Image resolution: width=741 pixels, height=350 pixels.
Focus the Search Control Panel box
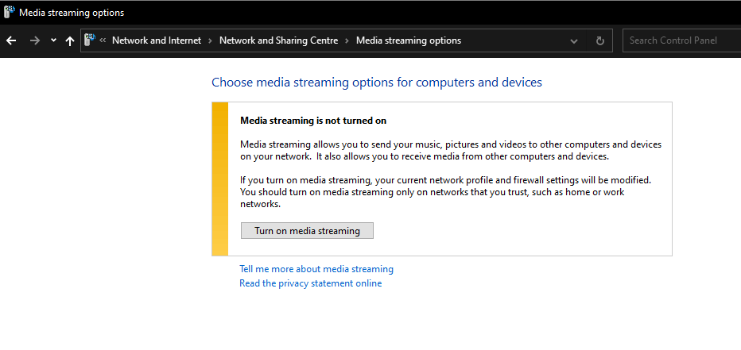coord(681,40)
